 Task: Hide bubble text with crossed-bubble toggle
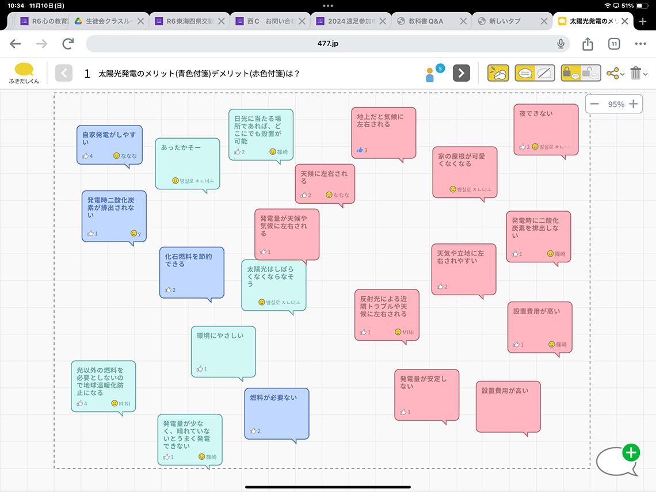(545, 73)
